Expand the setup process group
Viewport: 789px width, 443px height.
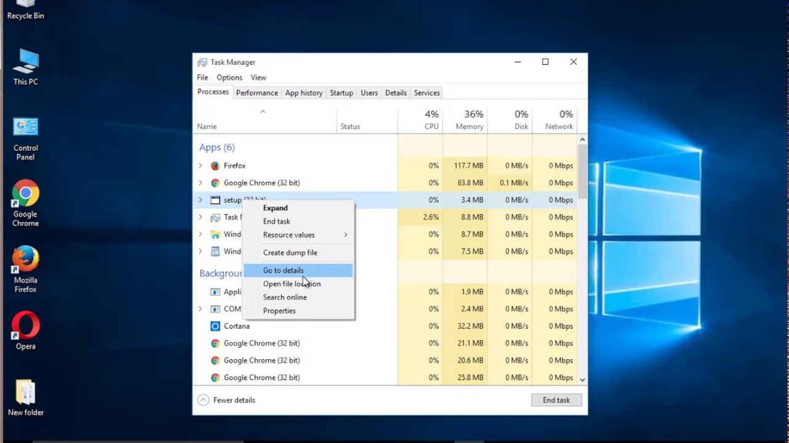pos(200,200)
